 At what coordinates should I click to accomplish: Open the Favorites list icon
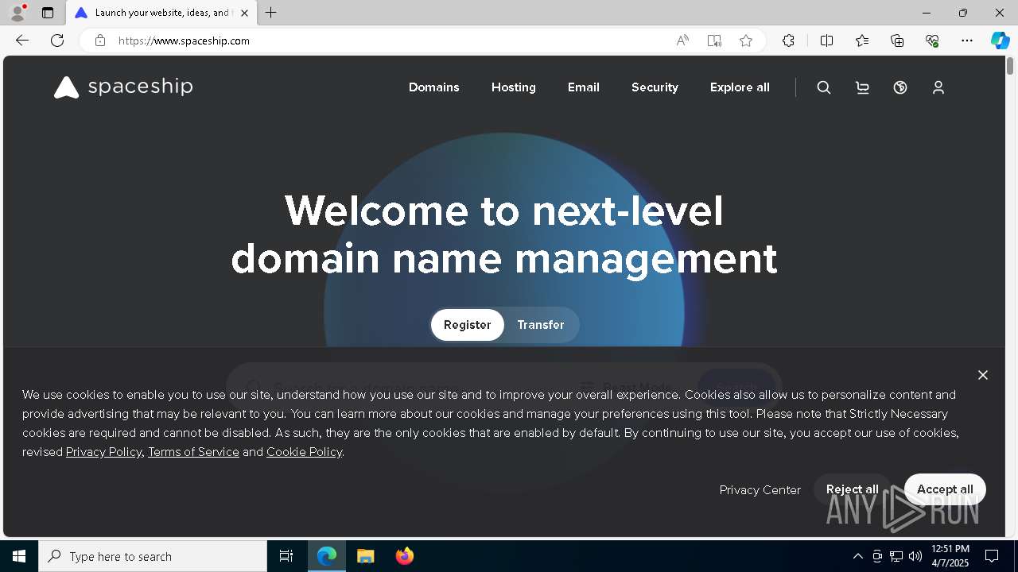click(862, 41)
